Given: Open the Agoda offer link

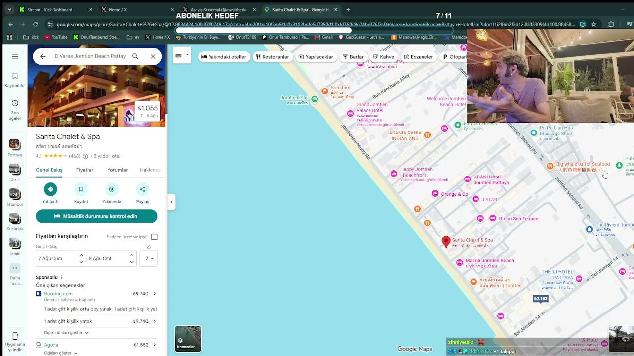Looking at the screenshot, I should 51,345.
